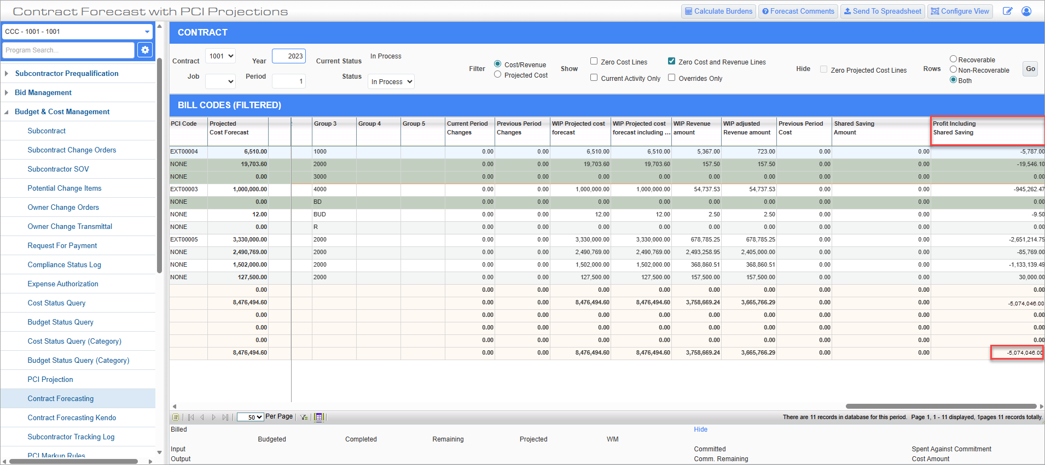The image size is (1045, 465).
Task: Open the CCC - 1001 - 1001 company dropdown
Action: click(x=77, y=31)
